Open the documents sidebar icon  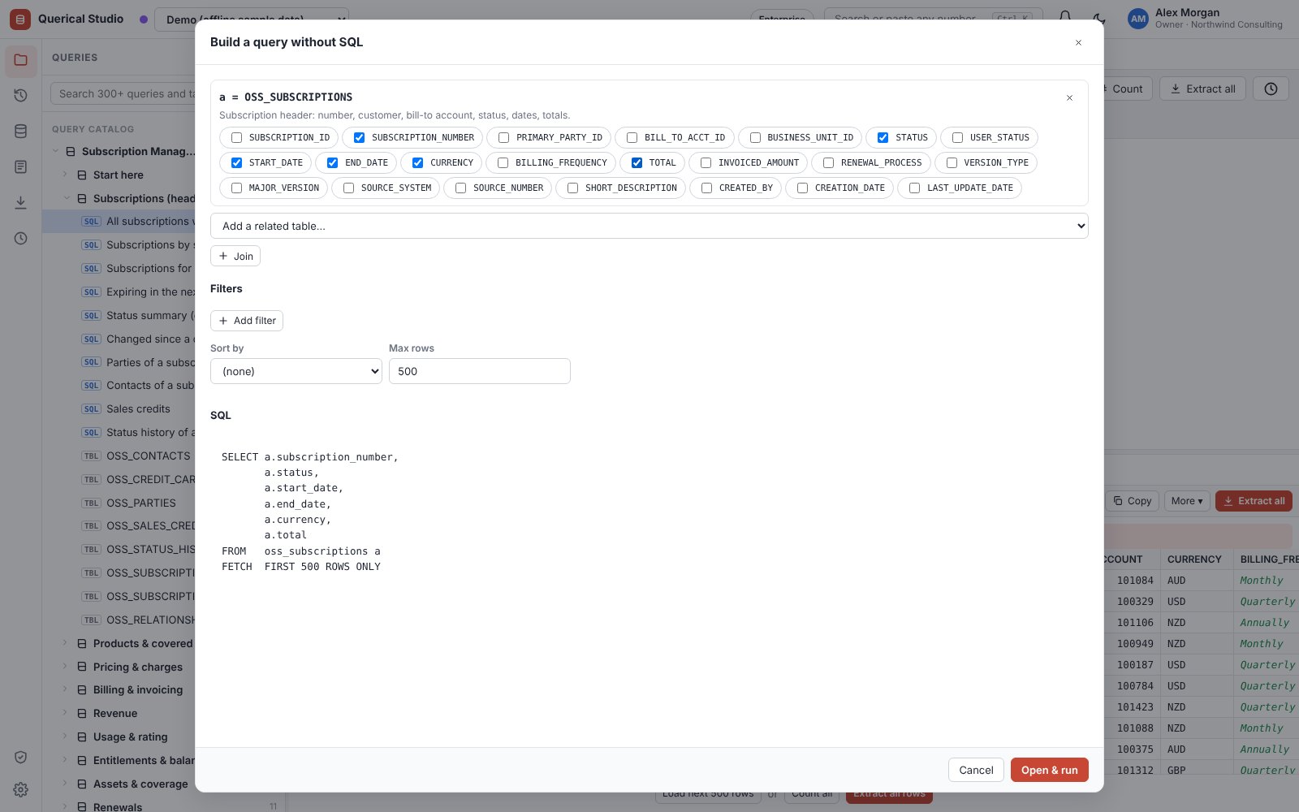(21, 167)
